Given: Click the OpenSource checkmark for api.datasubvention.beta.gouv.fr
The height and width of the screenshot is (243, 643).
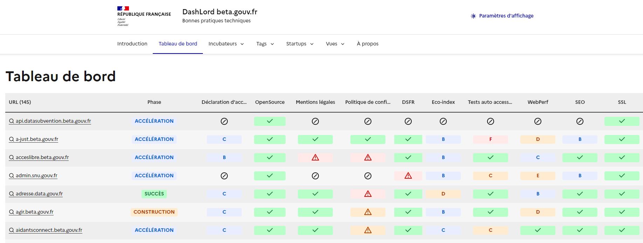Looking at the screenshot, I should pos(270,121).
